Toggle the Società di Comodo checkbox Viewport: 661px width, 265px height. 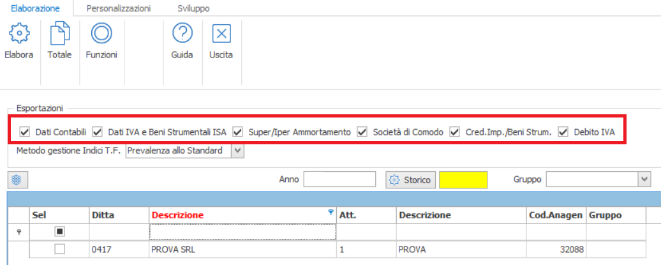[362, 132]
